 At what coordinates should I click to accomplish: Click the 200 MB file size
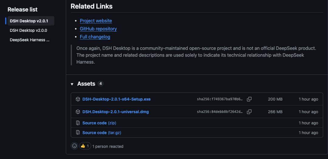[x=275, y=99]
